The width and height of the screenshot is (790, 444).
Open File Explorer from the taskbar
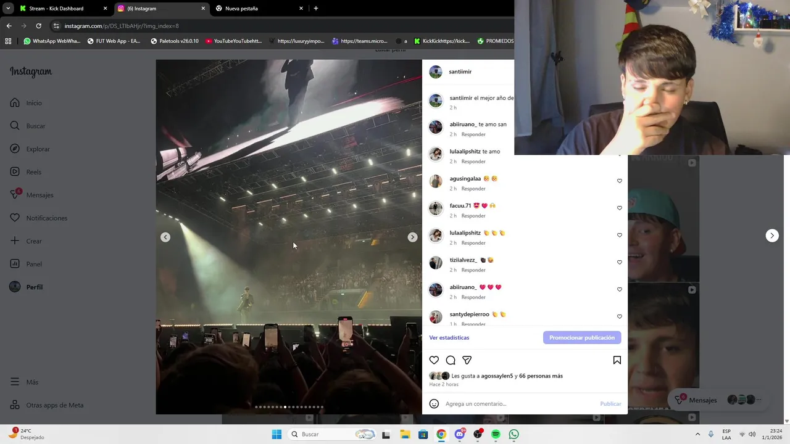pos(405,434)
